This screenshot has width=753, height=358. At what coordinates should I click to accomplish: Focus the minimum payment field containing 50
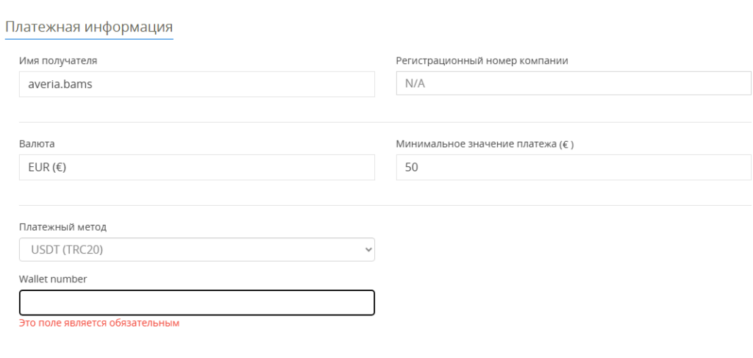[574, 168]
